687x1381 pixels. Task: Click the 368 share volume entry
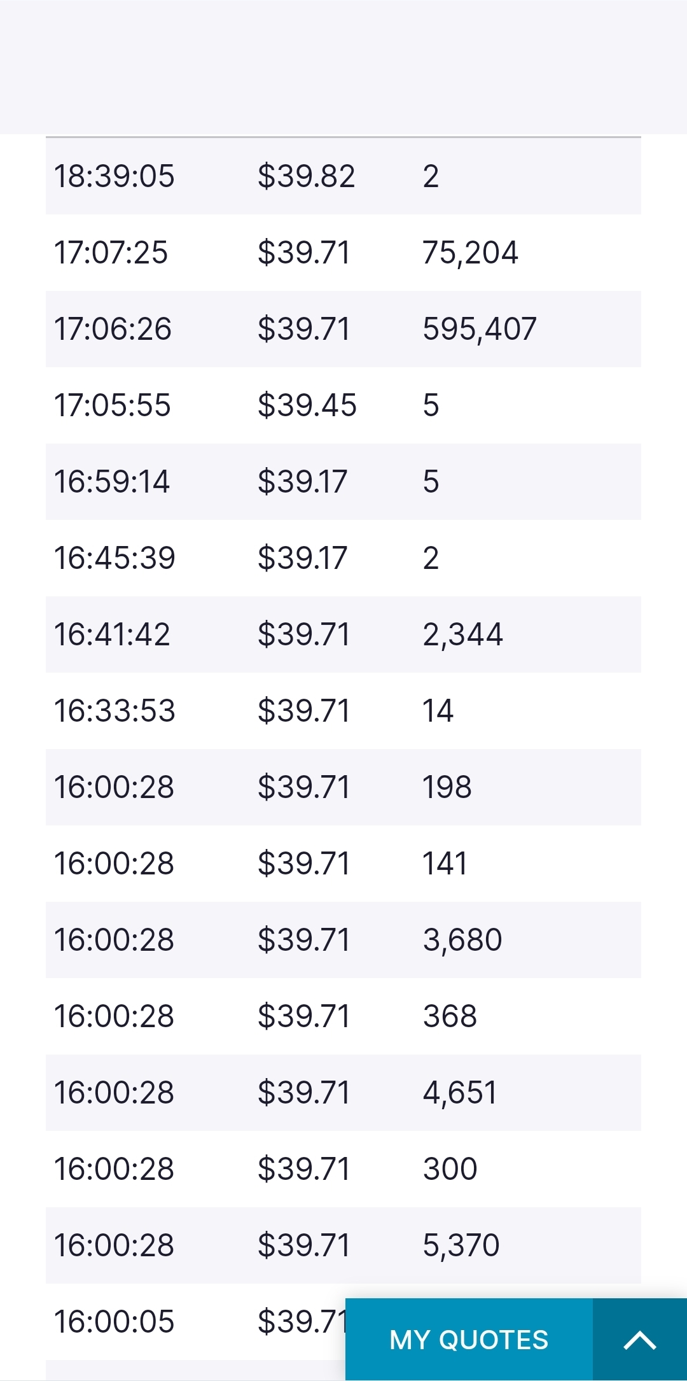[450, 1016]
